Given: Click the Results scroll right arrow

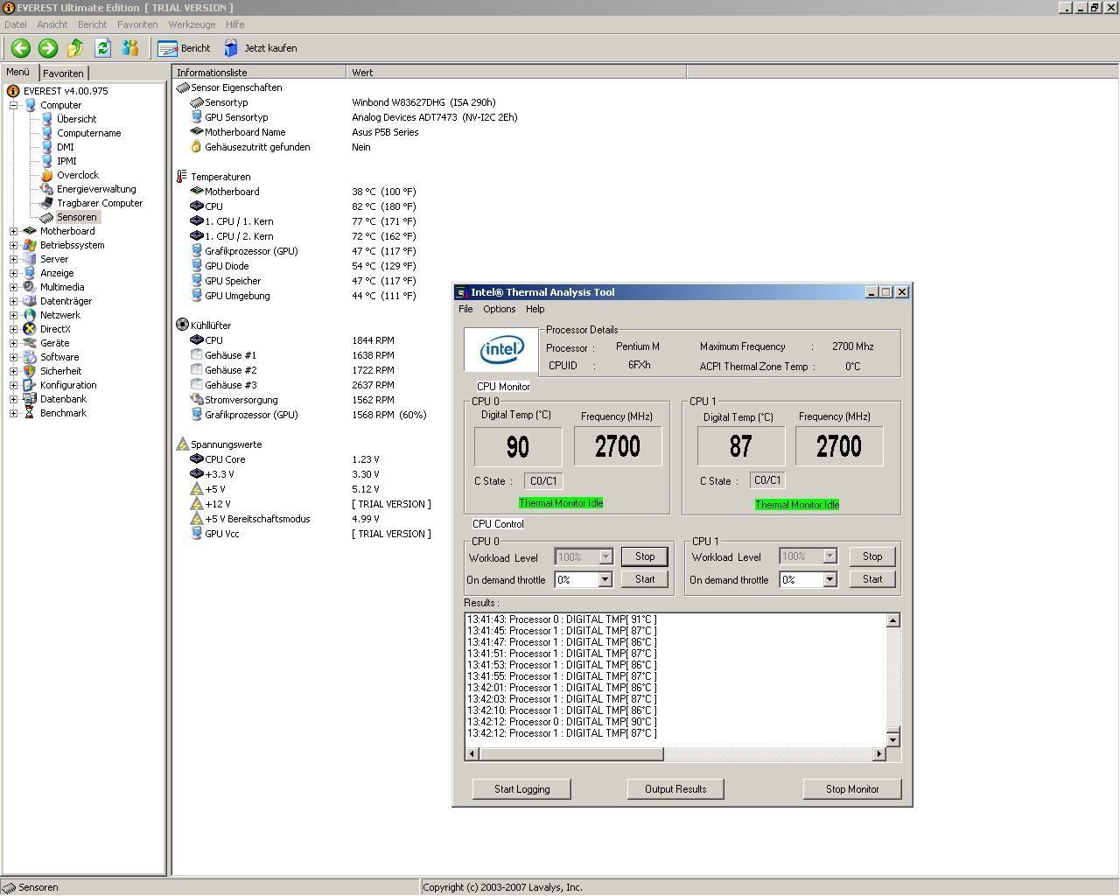Looking at the screenshot, I should tap(879, 753).
